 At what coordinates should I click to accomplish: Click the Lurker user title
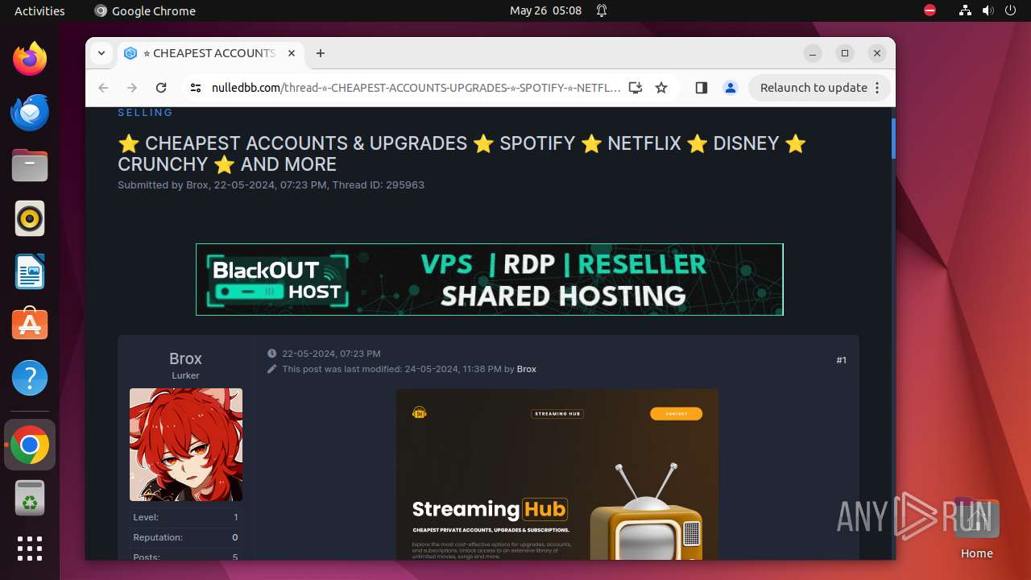point(185,375)
